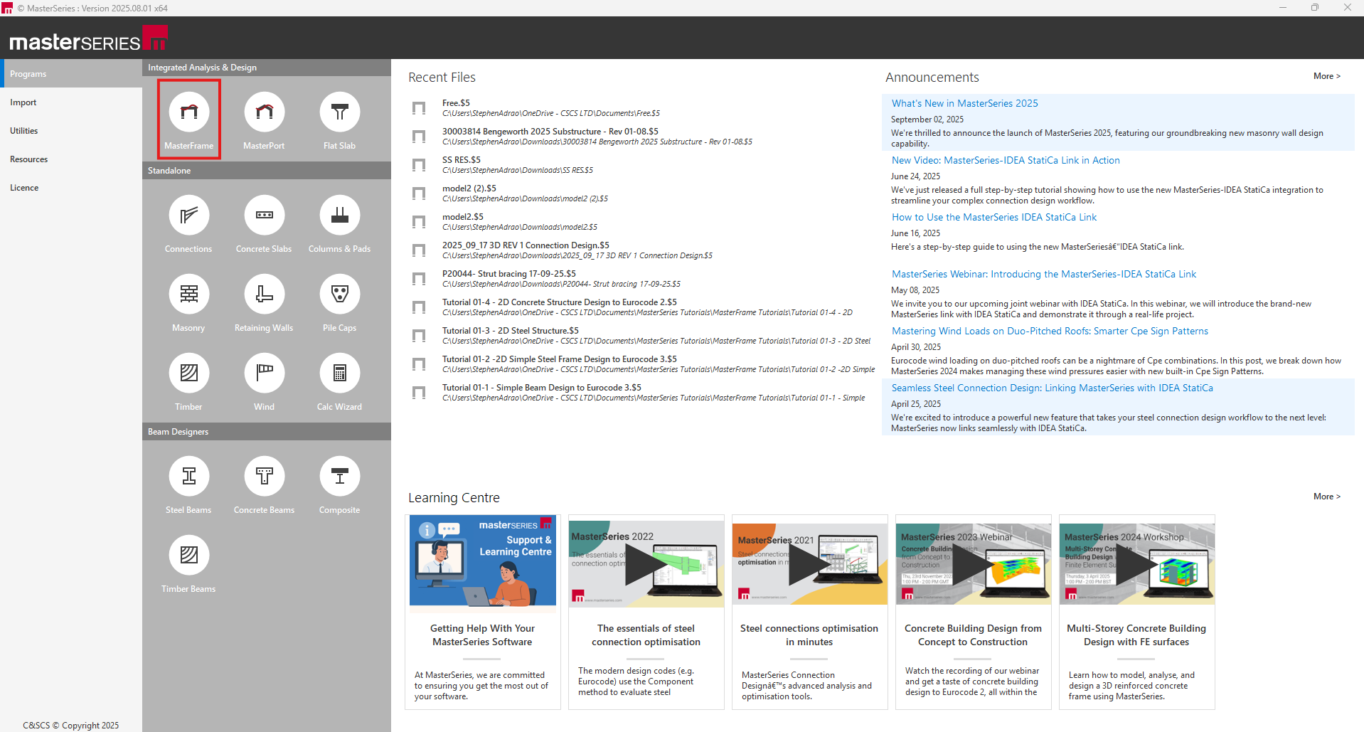Launch the MasterFrame program icon
This screenshot has height=732, width=1364.
(x=188, y=112)
